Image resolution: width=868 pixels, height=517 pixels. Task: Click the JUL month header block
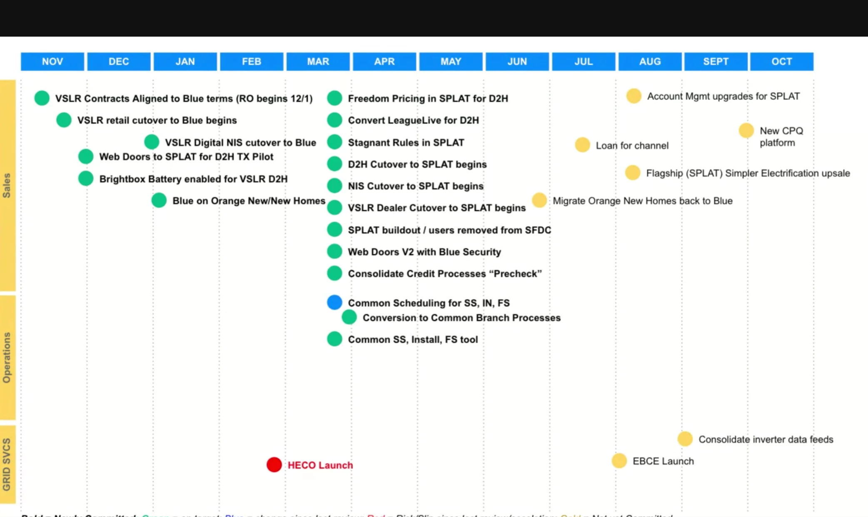click(583, 62)
